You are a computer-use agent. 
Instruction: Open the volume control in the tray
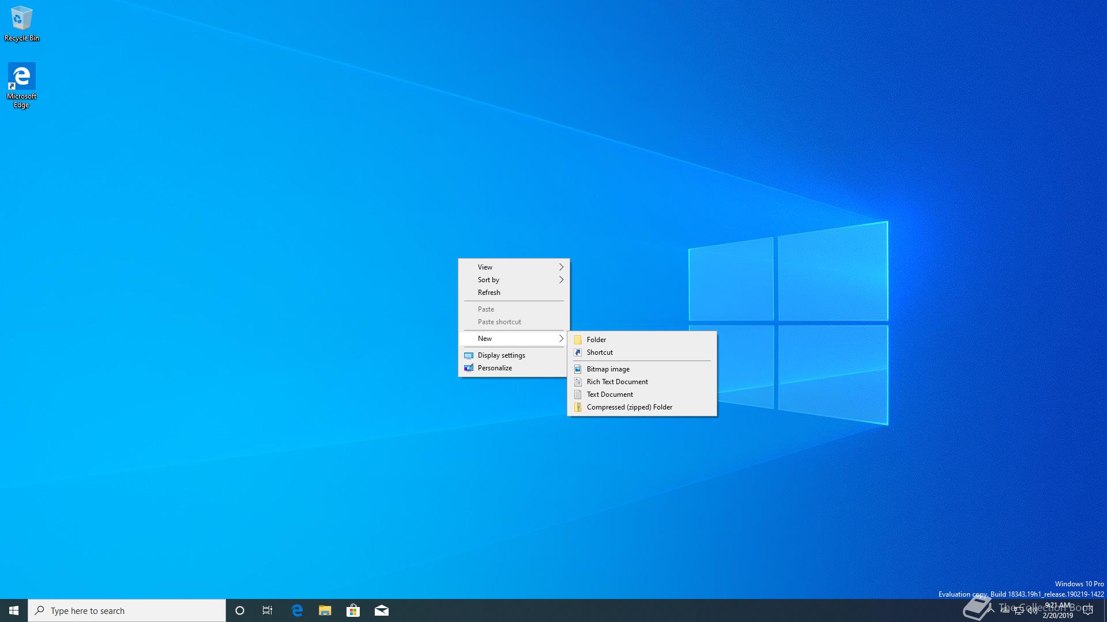tap(1033, 610)
